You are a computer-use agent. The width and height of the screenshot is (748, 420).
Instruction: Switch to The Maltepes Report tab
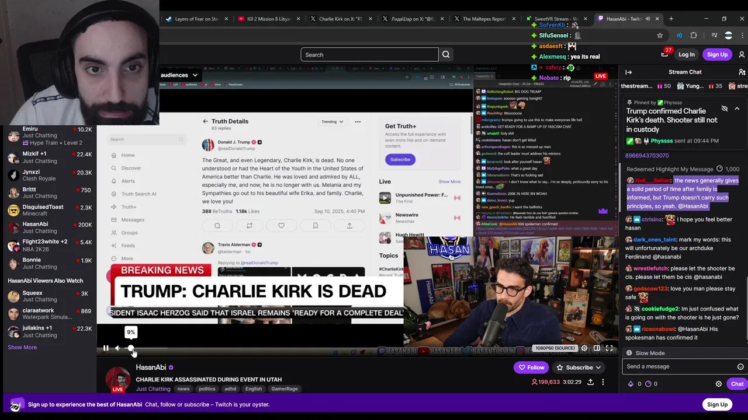pos(484,19)
